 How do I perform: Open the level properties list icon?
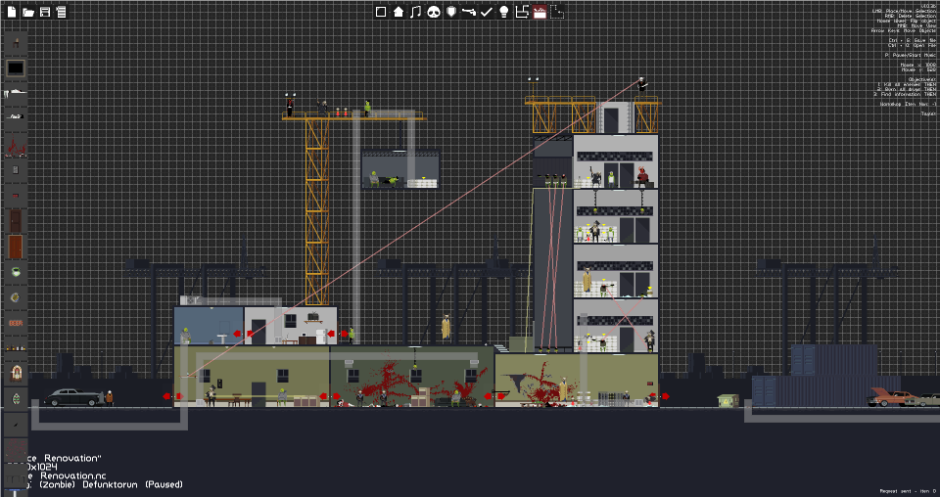(x=61, y=12)
